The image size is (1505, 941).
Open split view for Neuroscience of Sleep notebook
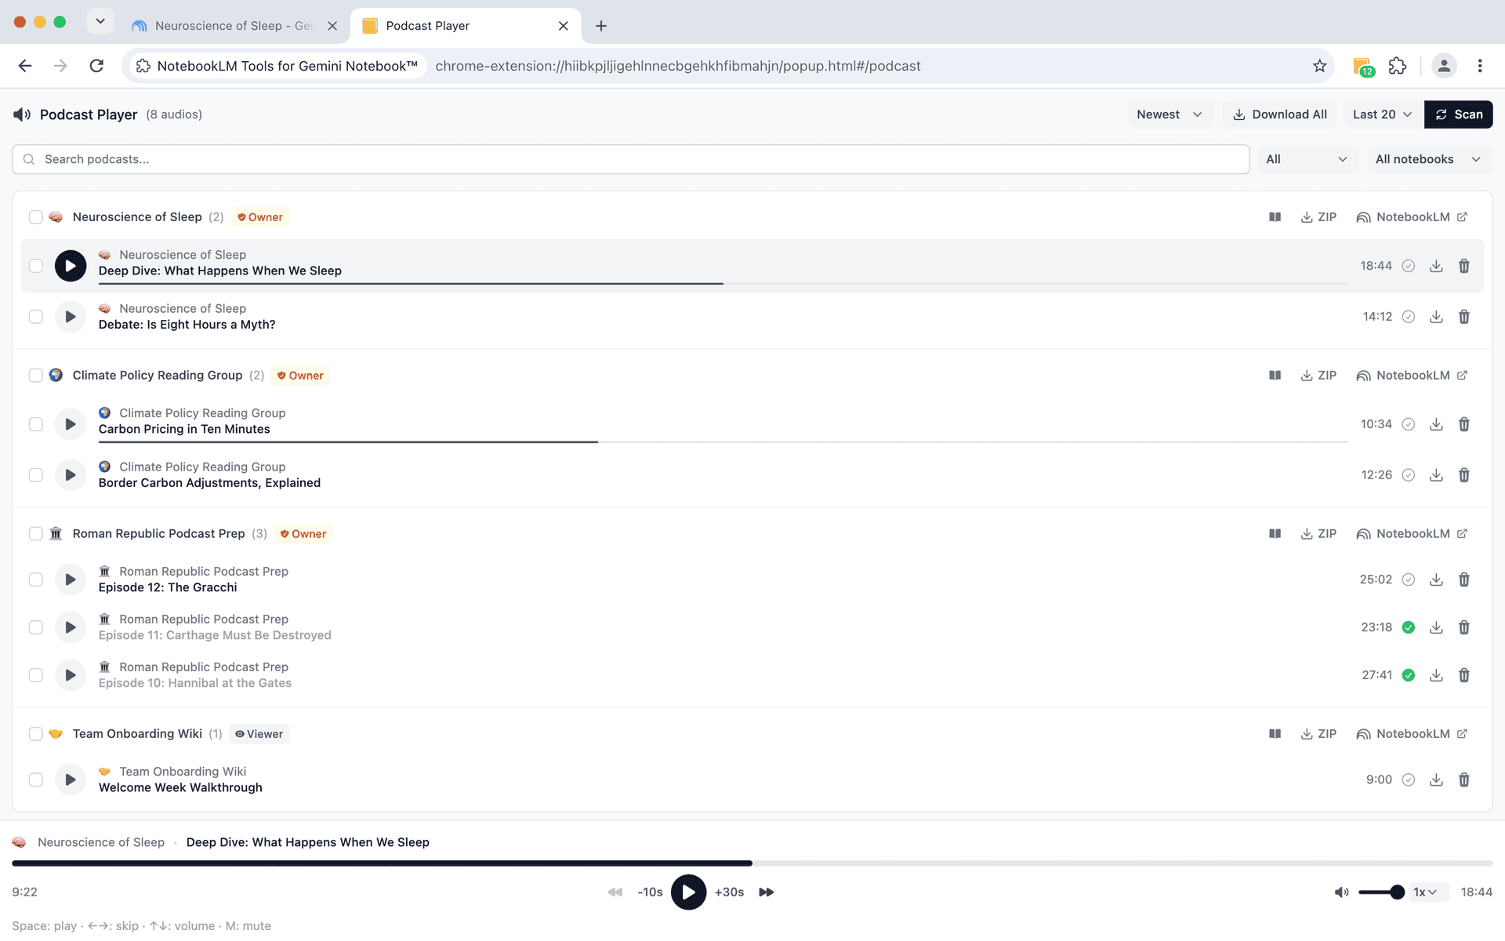pyautogui.click(x=1275, y=217)
